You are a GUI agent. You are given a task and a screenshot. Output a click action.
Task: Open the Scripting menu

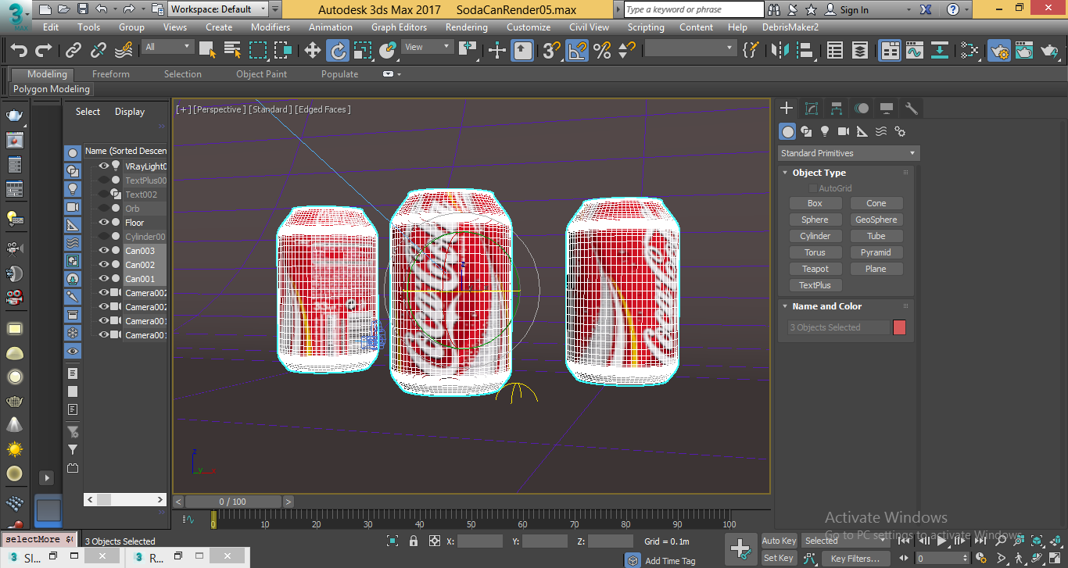coord(646,27)
